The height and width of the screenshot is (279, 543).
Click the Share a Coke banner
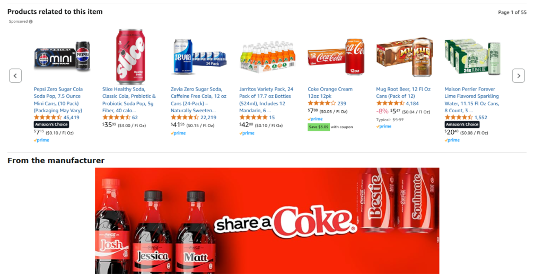click(x=267, y=221)
